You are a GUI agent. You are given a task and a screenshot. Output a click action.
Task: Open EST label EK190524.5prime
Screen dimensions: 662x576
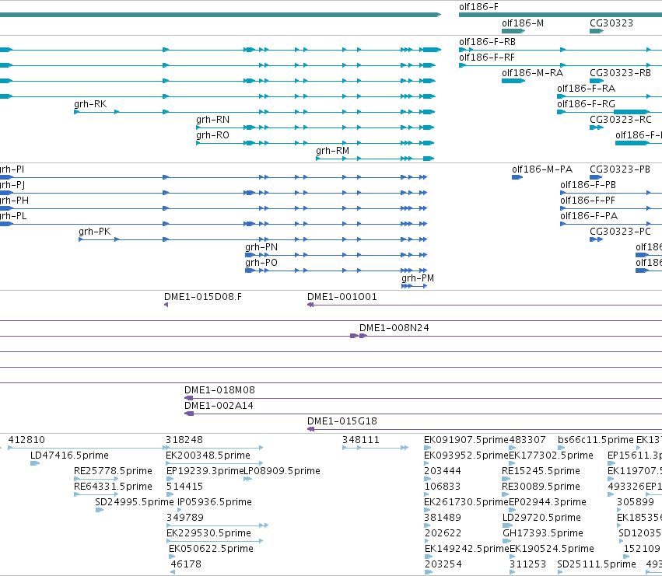[x=552, y=549]
